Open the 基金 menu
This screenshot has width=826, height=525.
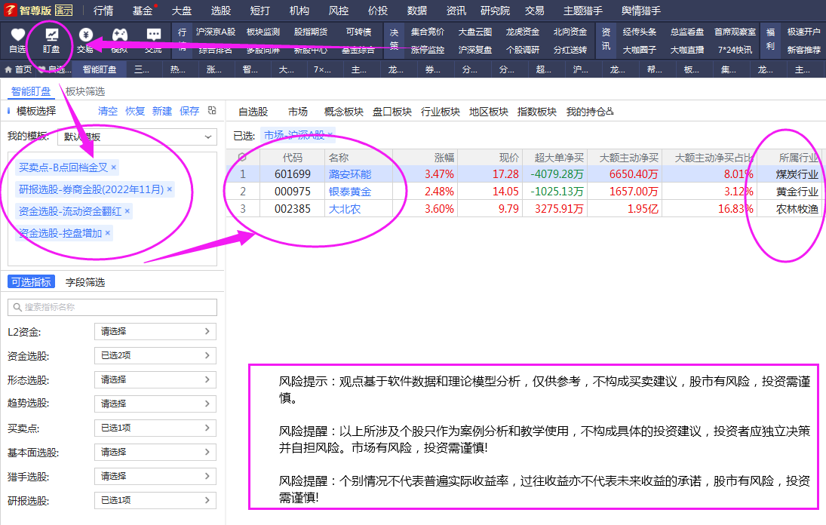tap(143, 11)
